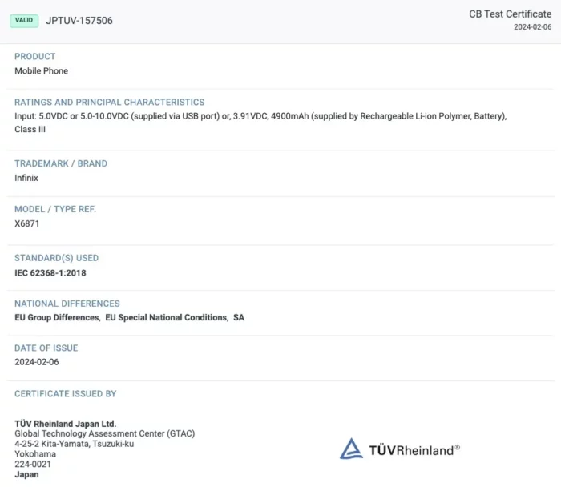Click the MODEL / TYPE REF. heading
This screenshot has height=487, width=561.
(x=55, y=209)
